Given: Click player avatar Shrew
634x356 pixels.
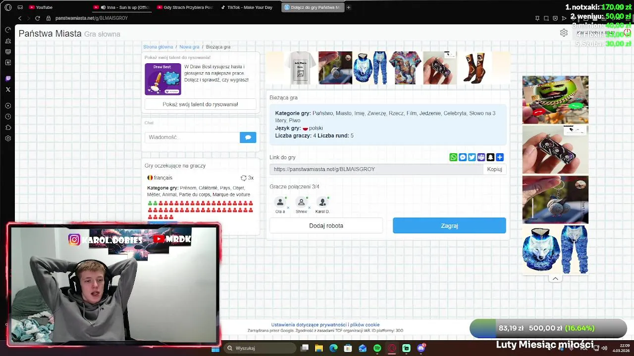Looking at the screenshot, I should [301, 202].
